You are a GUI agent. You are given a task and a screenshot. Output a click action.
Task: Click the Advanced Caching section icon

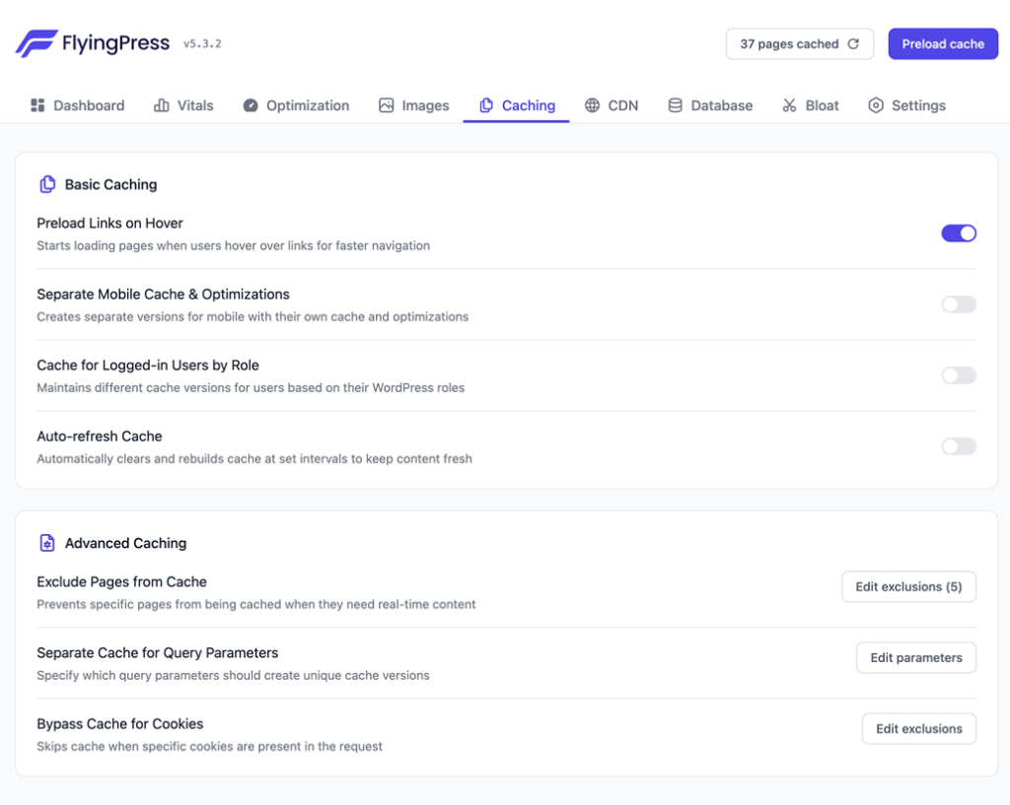tap(45, 542)
